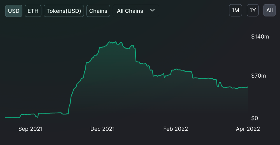Click the sharp vertical drop after the peak
The width and height of the screenshot is (280, 145).
pyautogui.click(x=136, y=55)
